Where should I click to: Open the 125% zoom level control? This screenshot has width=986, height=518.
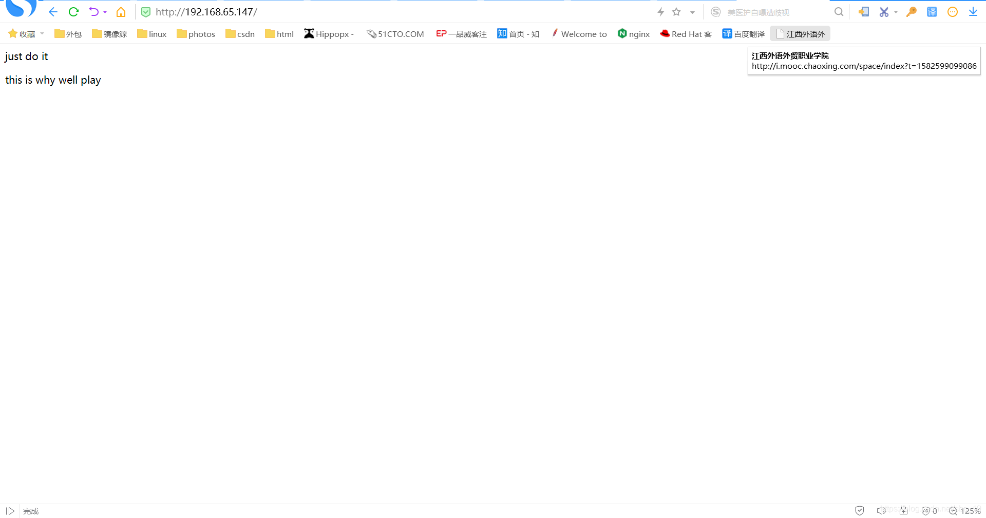tap(971, 511)
